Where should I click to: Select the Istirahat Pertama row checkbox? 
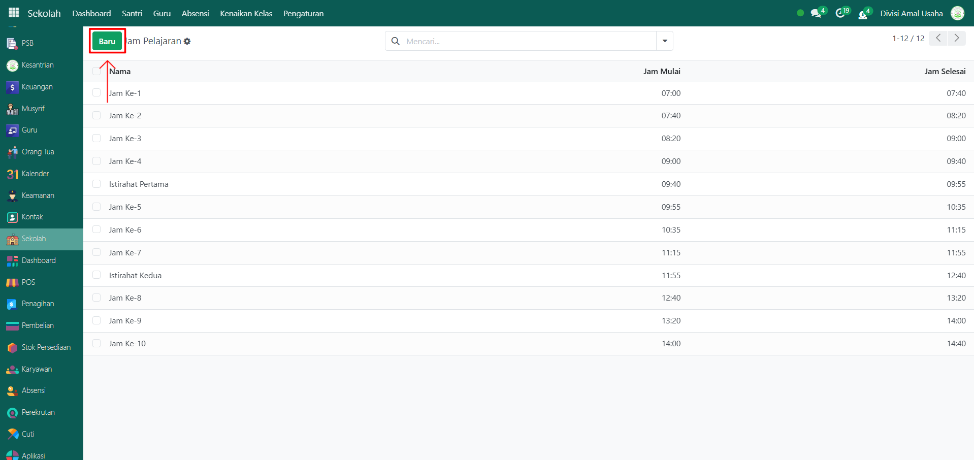[x=96, y=184]
